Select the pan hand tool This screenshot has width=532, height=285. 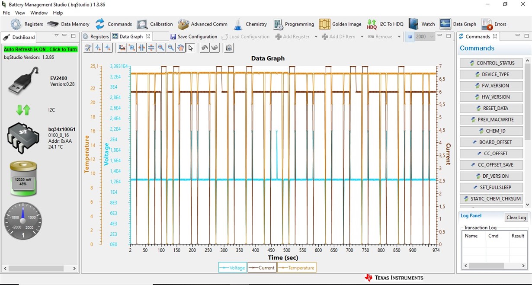(180, 48)
